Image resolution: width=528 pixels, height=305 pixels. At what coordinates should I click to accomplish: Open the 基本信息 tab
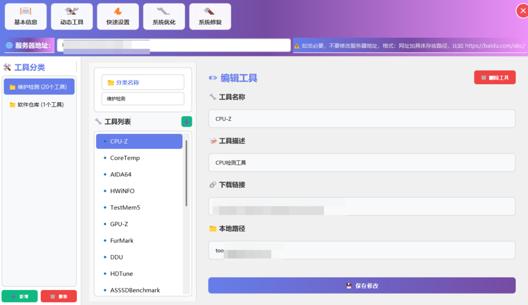click(26, 17)
